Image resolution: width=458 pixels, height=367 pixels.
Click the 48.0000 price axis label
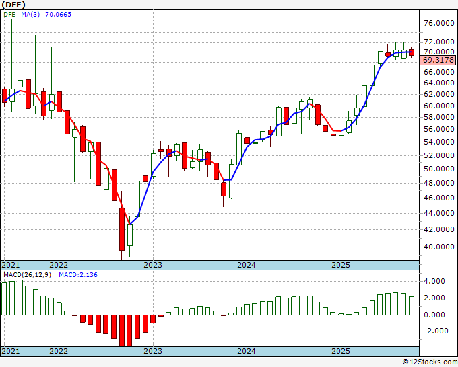(x=438, y=184)
